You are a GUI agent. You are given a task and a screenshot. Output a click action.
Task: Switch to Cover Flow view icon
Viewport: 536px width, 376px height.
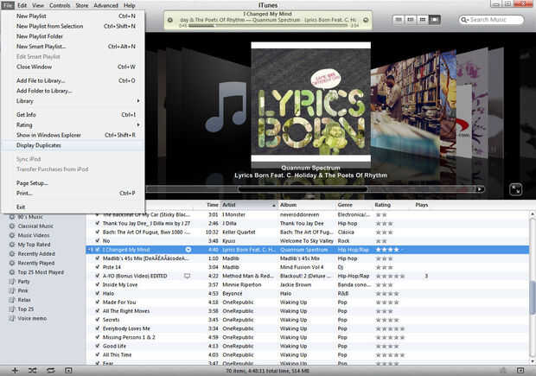pyautogui.click(x=435, y=20)
